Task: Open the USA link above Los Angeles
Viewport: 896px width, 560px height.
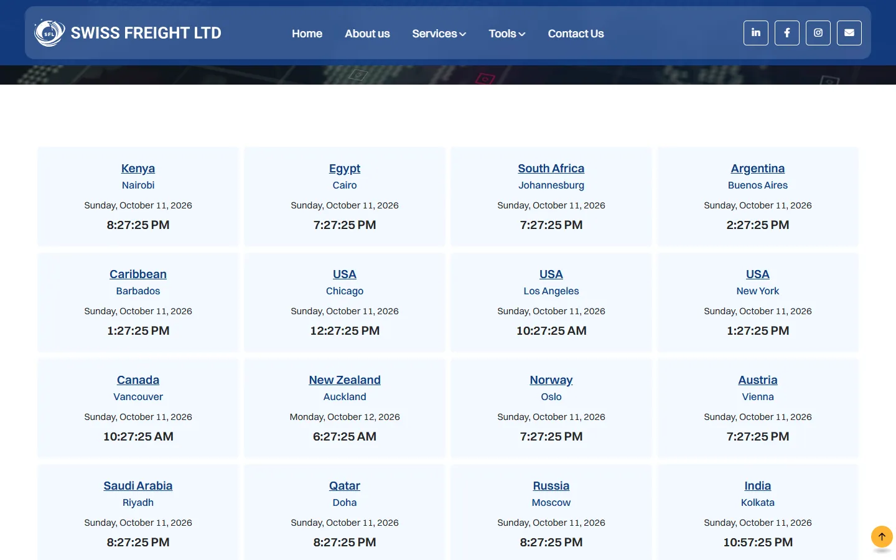Action: coord(551,274)
